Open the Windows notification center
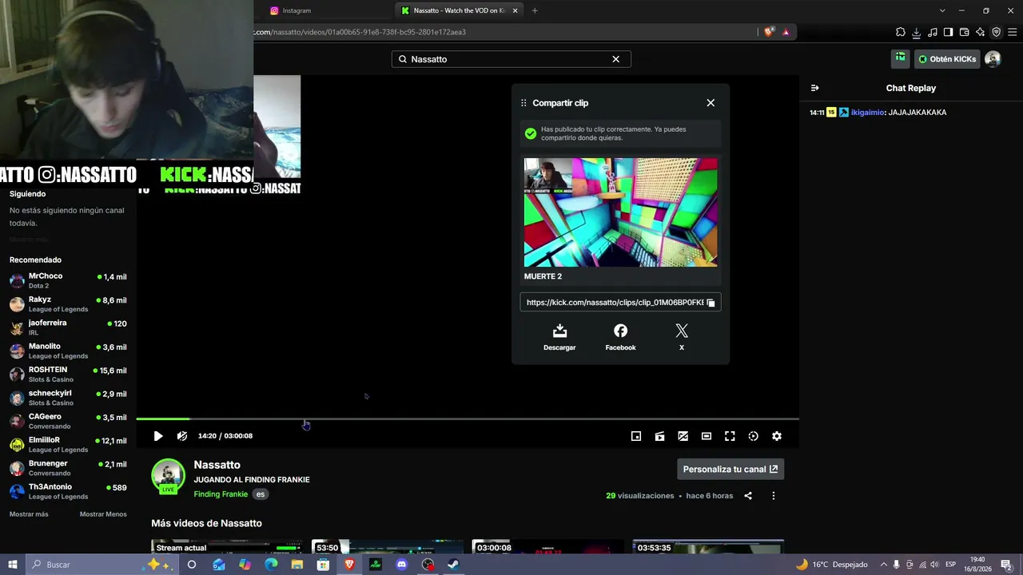The width and height of the screenshot is (1023, 575). (1006, 565)
